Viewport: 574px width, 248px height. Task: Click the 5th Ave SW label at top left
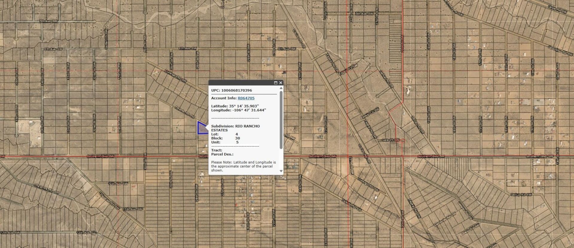point(48,22)
